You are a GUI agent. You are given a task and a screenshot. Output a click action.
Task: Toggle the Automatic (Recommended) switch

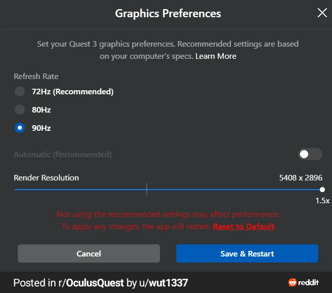310,154
